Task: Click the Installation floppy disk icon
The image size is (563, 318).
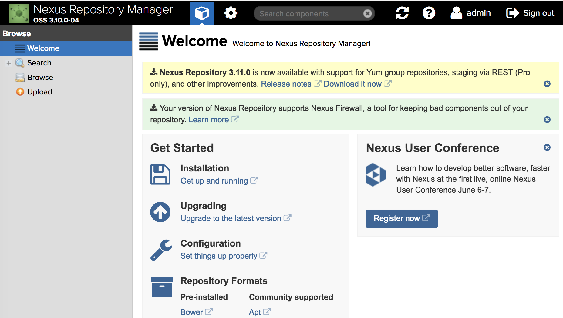Action: click(160, 174)
